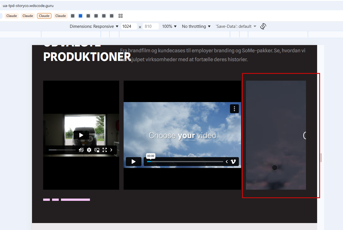The image size is (343, 230).
Task: Seek on the Vimeo player progress bar
Action: tap(185, 162)
